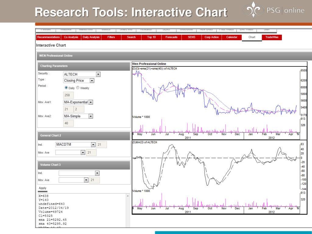Click the Charting Parameters section header
This screenshot has width=312, height=234.
[x=84, y=66]
